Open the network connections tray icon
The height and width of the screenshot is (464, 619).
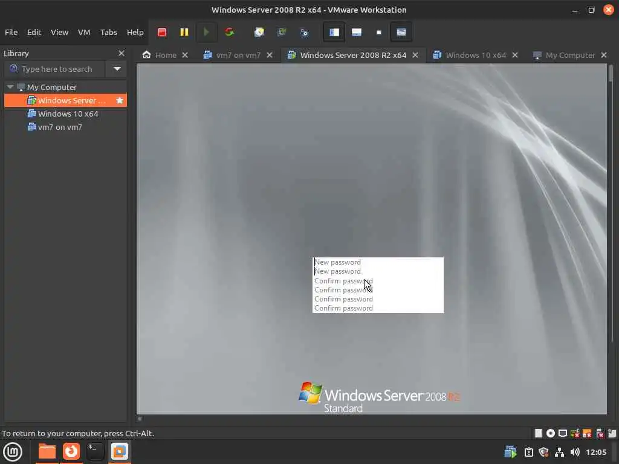click(x=559, y=452)
